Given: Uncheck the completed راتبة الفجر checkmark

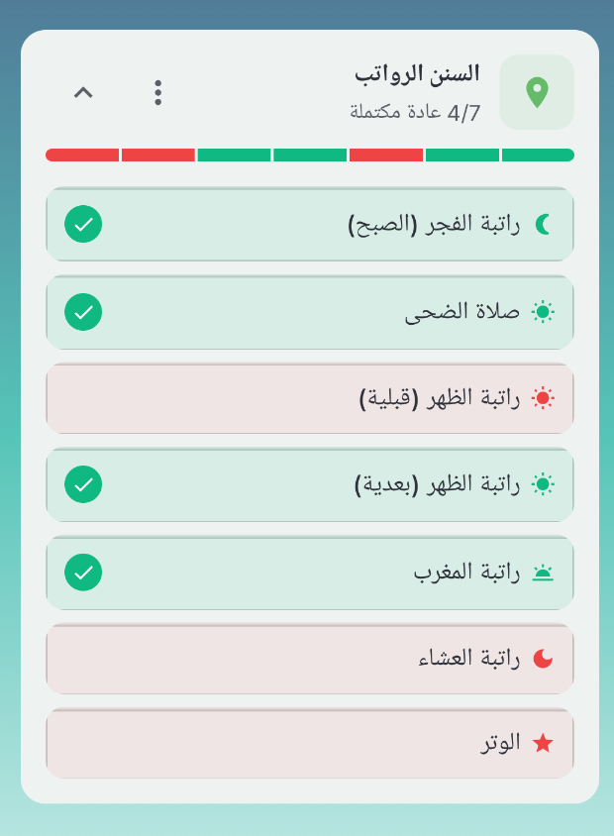Looking at the screenshot, I should coord(83,224).
